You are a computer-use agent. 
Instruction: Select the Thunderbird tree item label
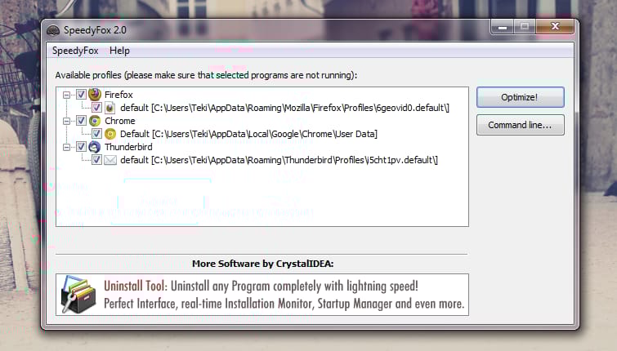point(128,147)
